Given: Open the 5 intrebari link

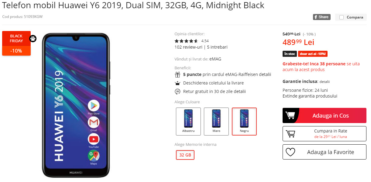Looking at the screenshot, I should pos(217,47).
